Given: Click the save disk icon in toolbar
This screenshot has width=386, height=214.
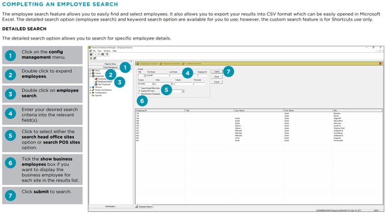Looking at the screenshot, I should (x=91, y=54).
